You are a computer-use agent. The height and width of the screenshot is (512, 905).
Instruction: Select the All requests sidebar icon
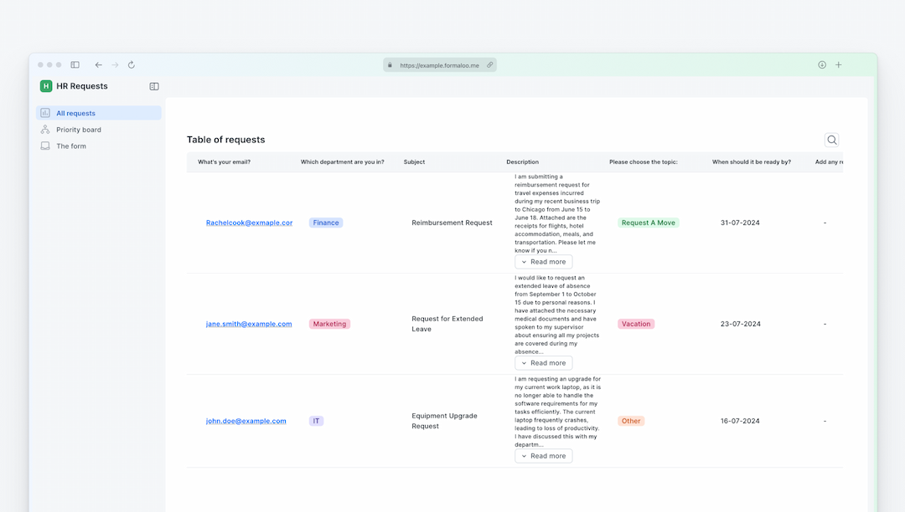tap(44, 113)
